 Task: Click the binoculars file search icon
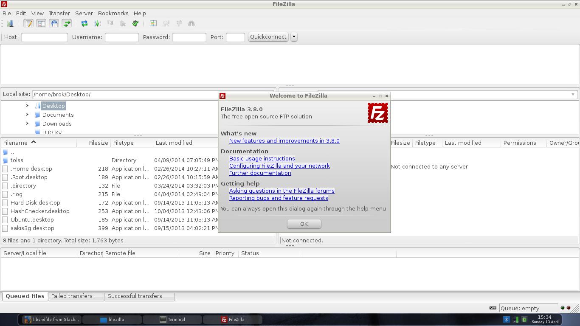pyautogui.click(x=191, y=23)
